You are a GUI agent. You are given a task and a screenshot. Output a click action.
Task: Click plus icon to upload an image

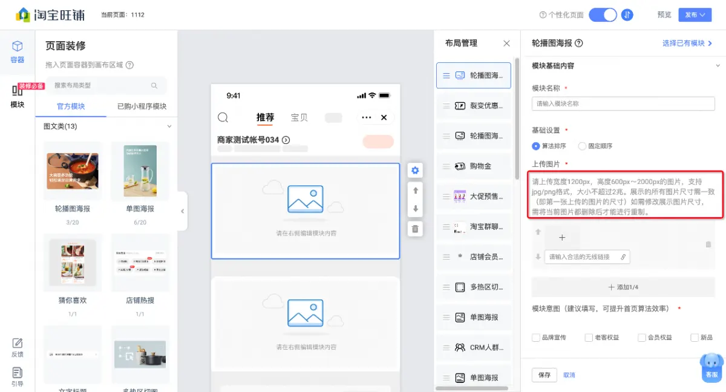pos(561,238)
